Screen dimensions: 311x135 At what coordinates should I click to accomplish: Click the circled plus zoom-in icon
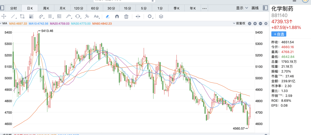point(255,24)
